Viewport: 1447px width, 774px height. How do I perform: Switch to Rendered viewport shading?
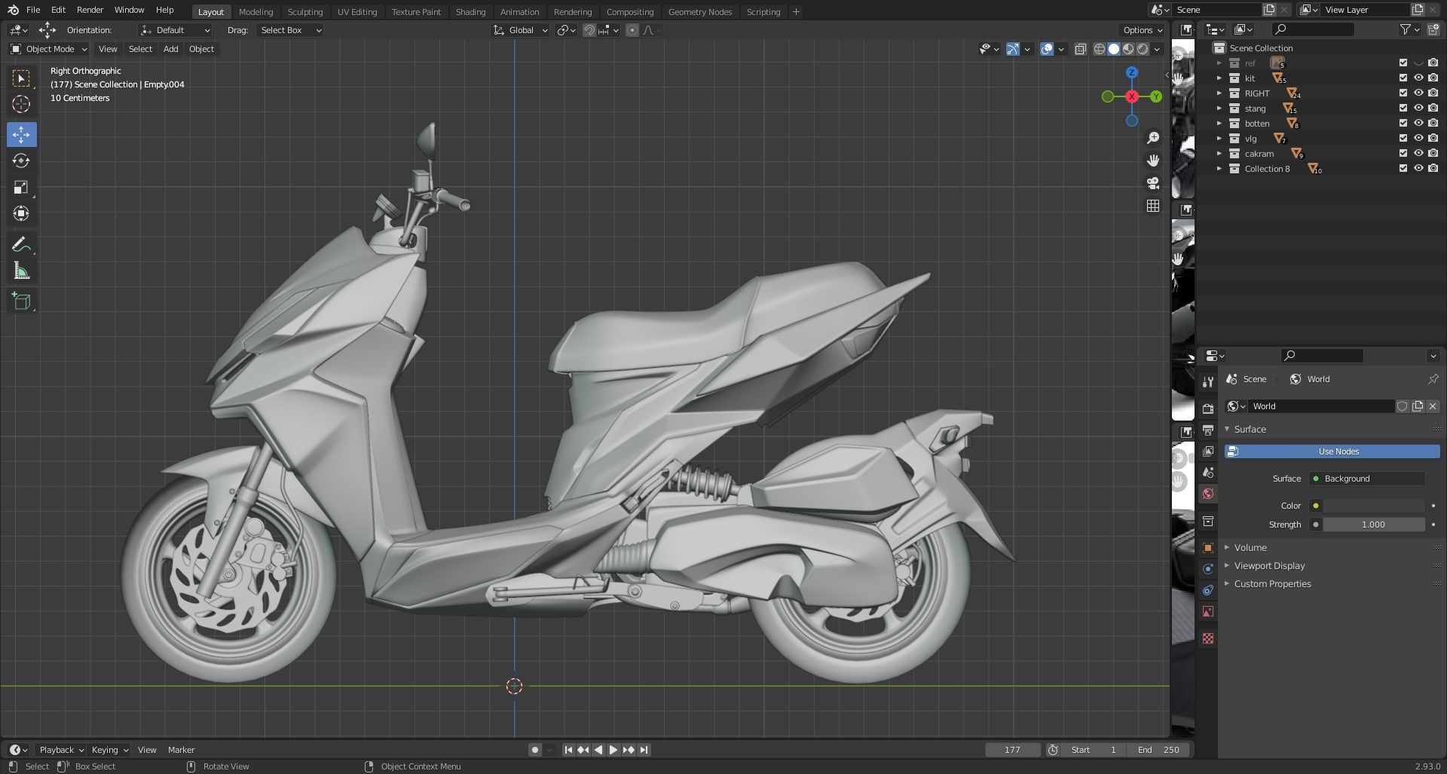[1143, 49]
